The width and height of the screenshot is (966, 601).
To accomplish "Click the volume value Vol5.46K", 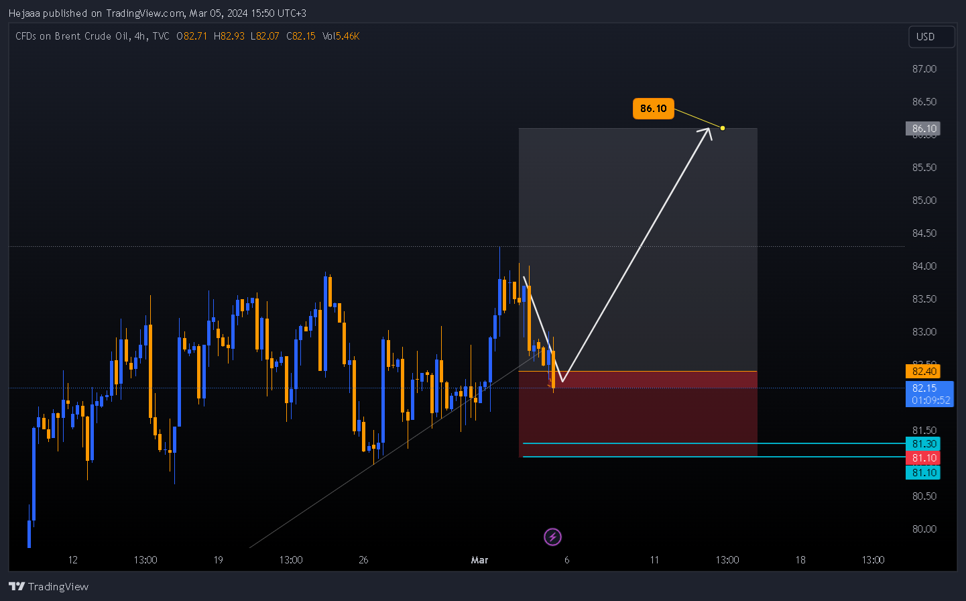I will pos(341,36).
